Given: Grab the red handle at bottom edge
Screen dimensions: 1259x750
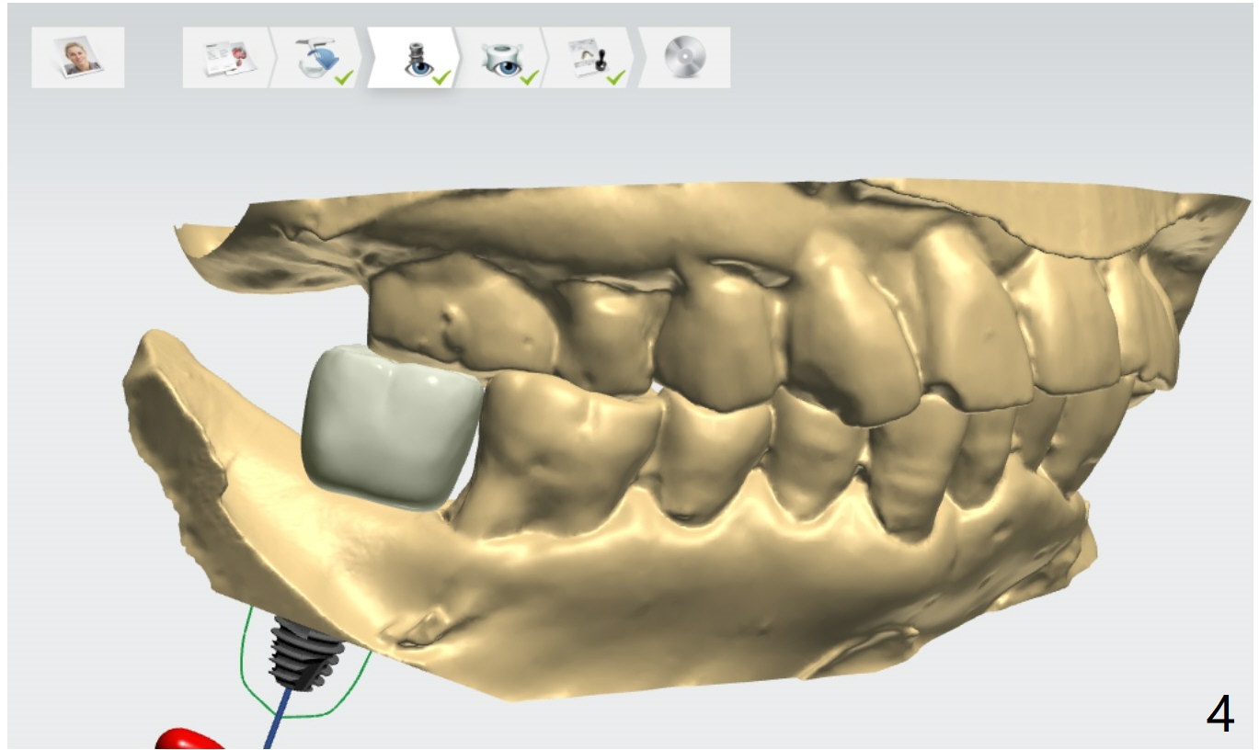Looking at the screenshot, I should (187, 739).
